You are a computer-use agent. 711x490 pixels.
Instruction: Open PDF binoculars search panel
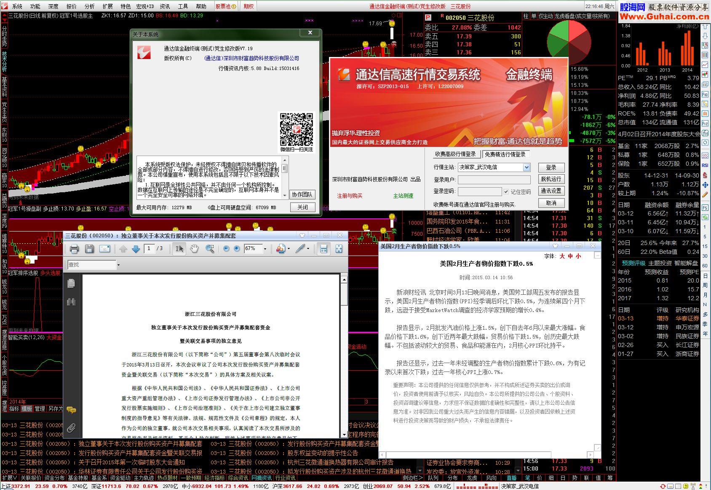(71, 302)
